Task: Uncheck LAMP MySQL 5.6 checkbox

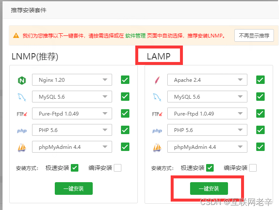Action: pyautogui.click(x=260, y=97)
